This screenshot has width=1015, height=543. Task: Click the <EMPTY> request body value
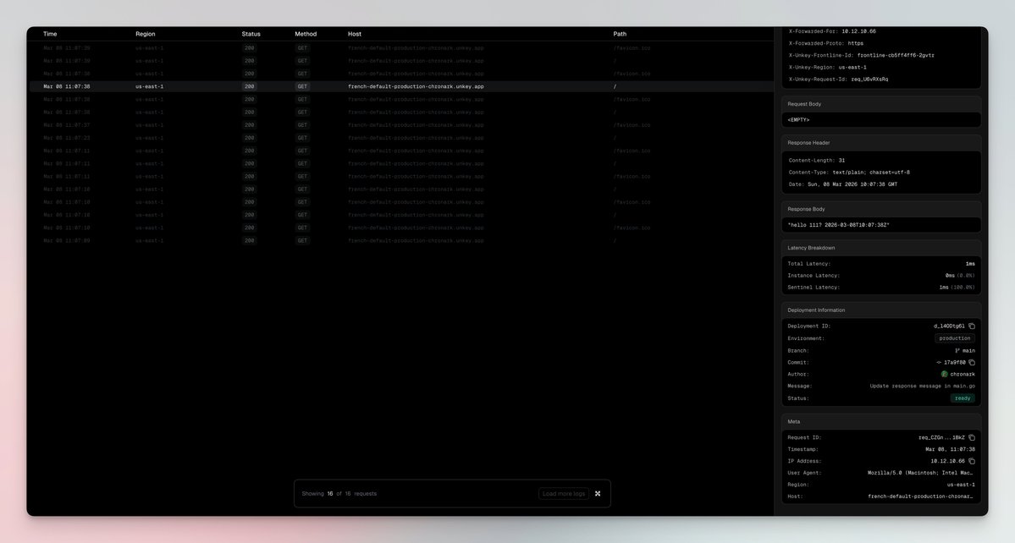(798, 120)
